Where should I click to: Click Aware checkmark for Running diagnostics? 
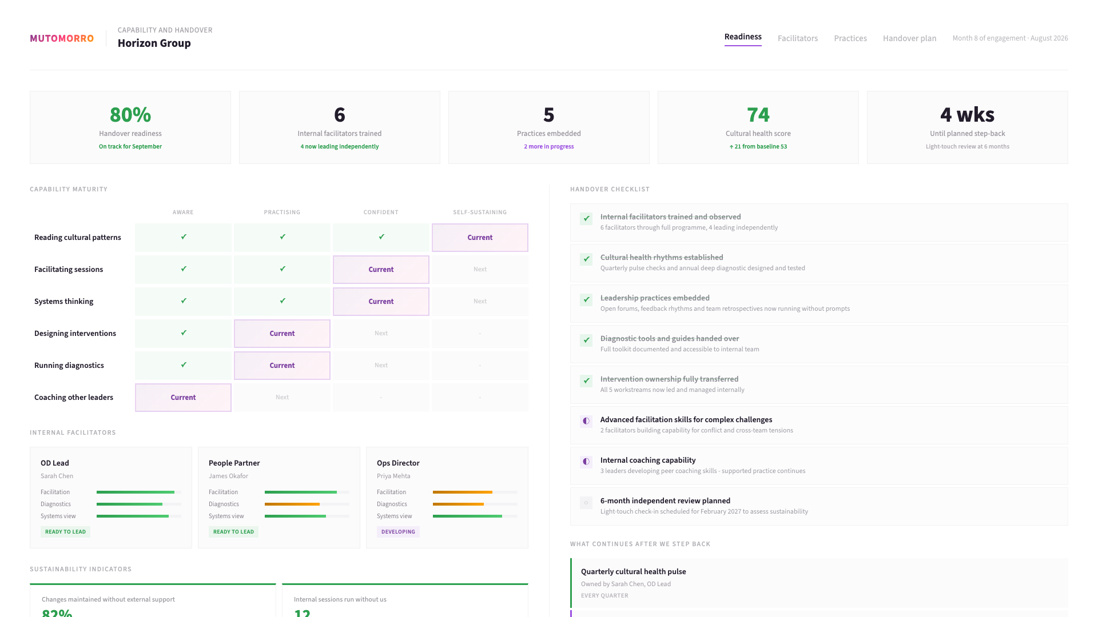(x=184, y=365)
